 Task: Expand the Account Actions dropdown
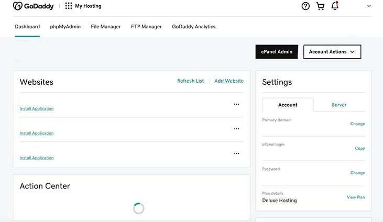[332, 52]
